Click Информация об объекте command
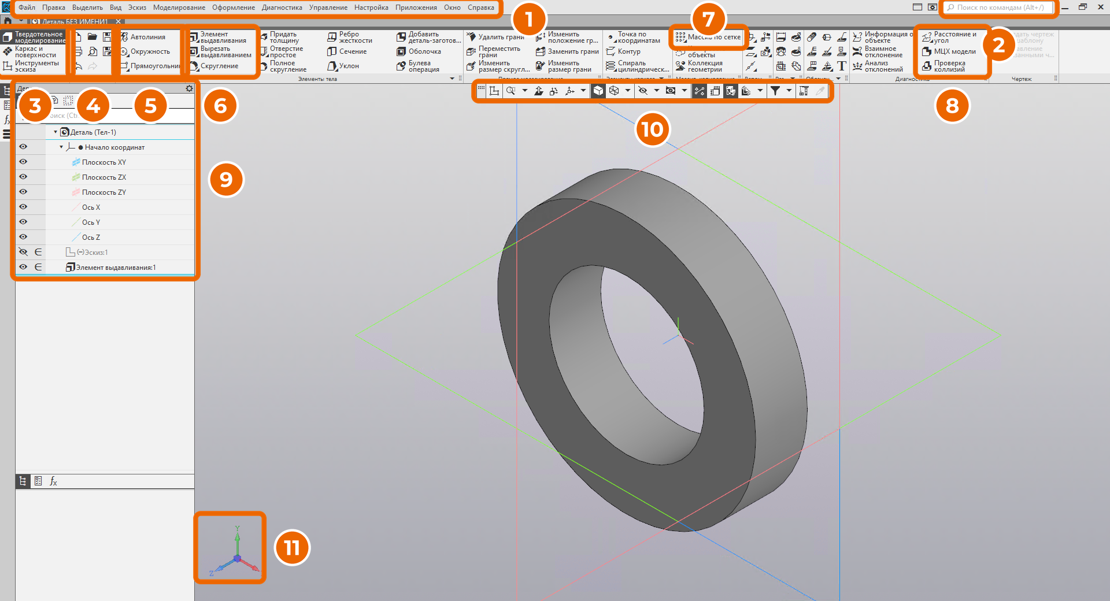The image size is (1110, 601). (883, 38)
